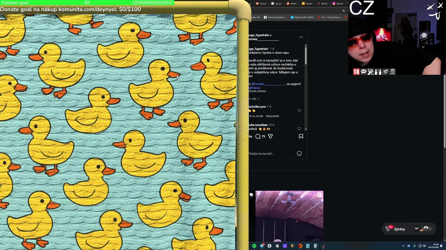446x250 pixels.
Task: Like causabau's comment with heart icon
Action: [x=299, y=129]
